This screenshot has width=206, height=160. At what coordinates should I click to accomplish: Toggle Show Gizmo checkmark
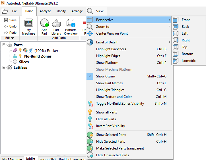pos(90,76)
